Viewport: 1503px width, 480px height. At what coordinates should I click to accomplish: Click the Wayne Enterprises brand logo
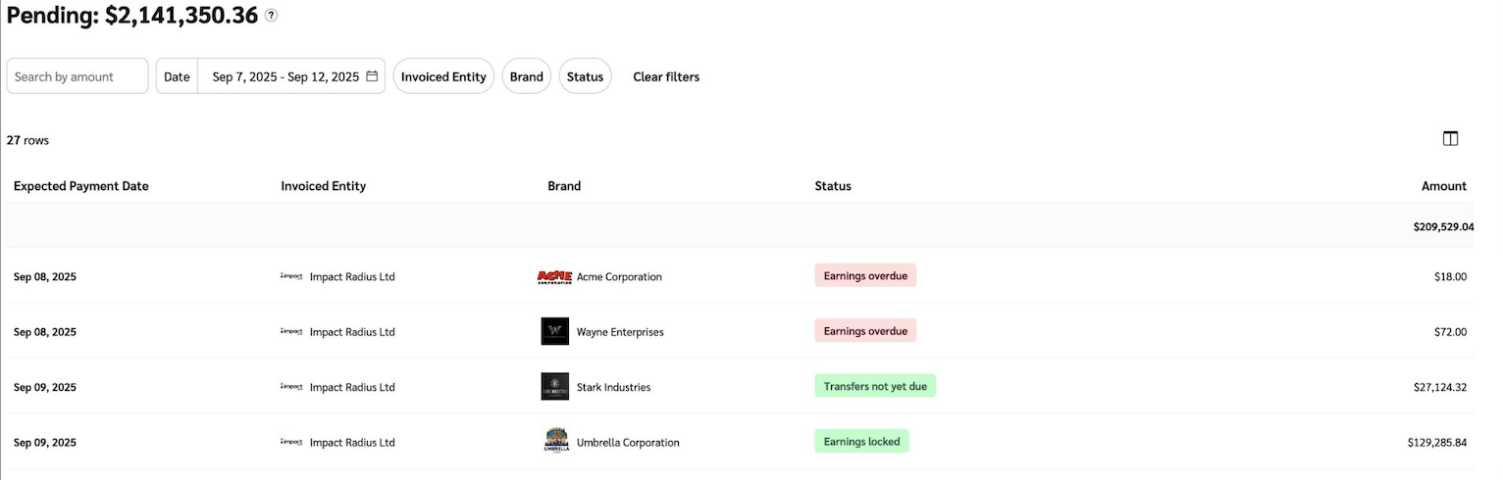[554, 332]
